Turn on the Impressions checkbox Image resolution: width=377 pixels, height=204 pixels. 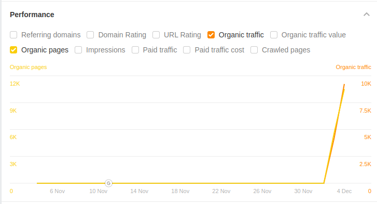(78, 50)
